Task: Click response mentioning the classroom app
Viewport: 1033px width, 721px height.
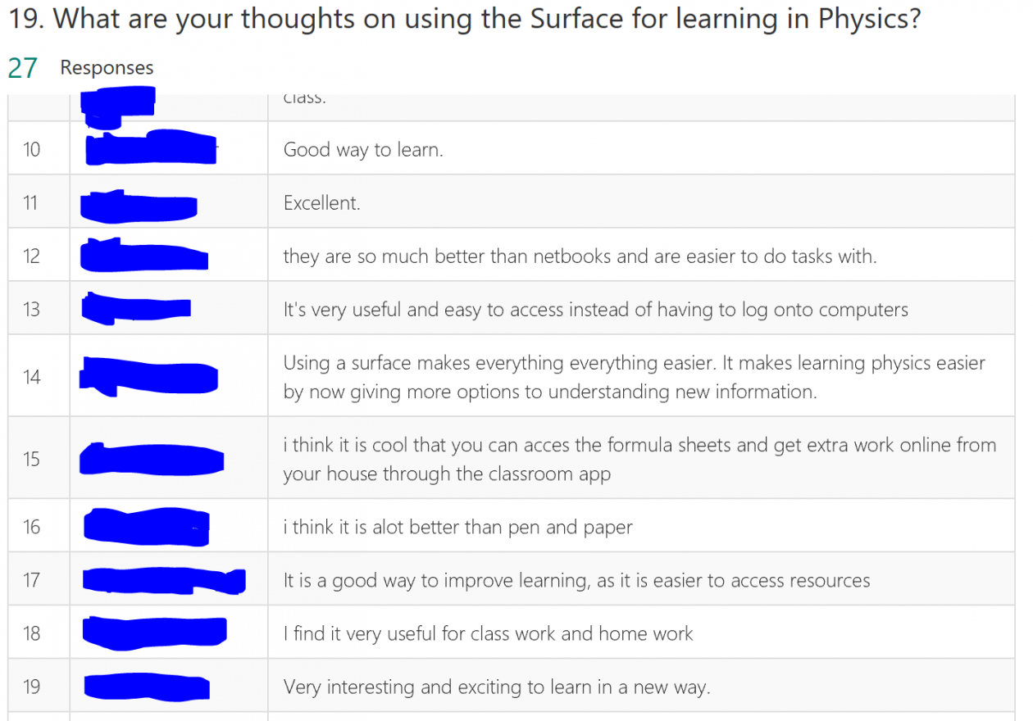Action: tap(639, 459)
